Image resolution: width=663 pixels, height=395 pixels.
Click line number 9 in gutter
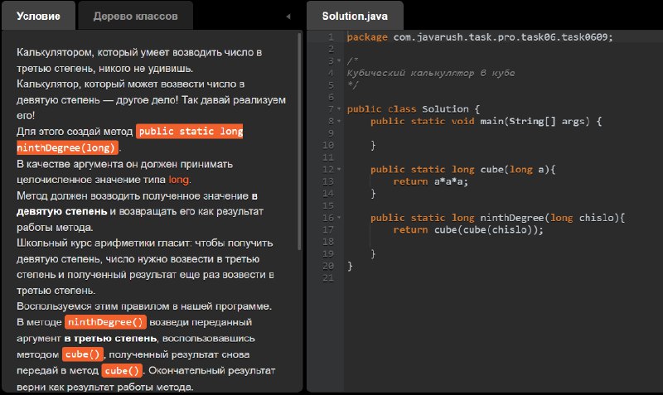point(331,133)
